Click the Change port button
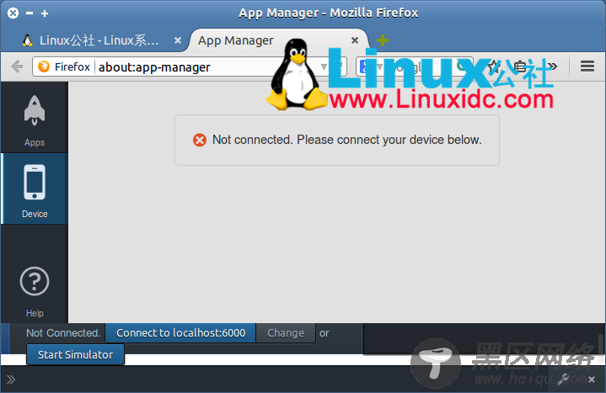This screenshot has width=606, height=393. tap(286, 332)
